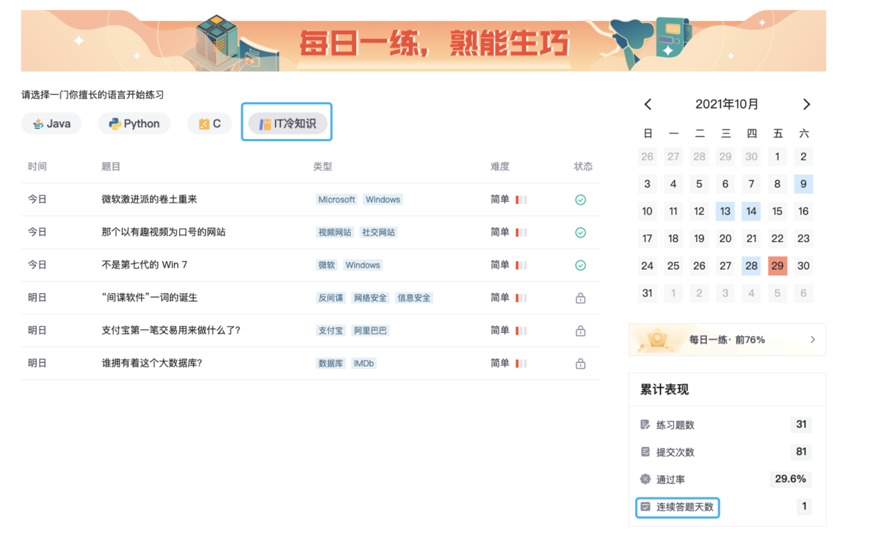Viewport: 891px width, 553px height.
Task: Click completed check icon for 微软激进派的卷土重来
Action: coord(580,200)
